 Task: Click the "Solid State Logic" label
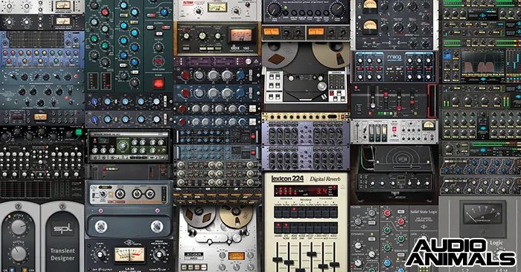coord(424,212)
